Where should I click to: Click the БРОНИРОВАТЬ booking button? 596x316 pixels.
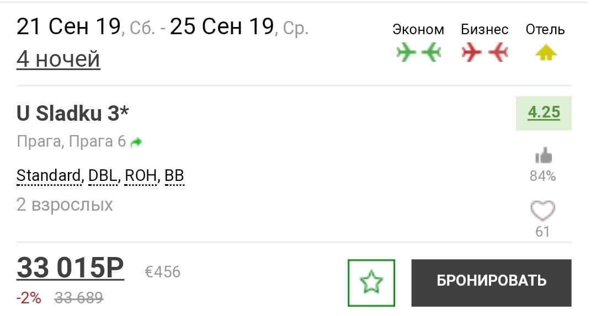click(491, 282)
